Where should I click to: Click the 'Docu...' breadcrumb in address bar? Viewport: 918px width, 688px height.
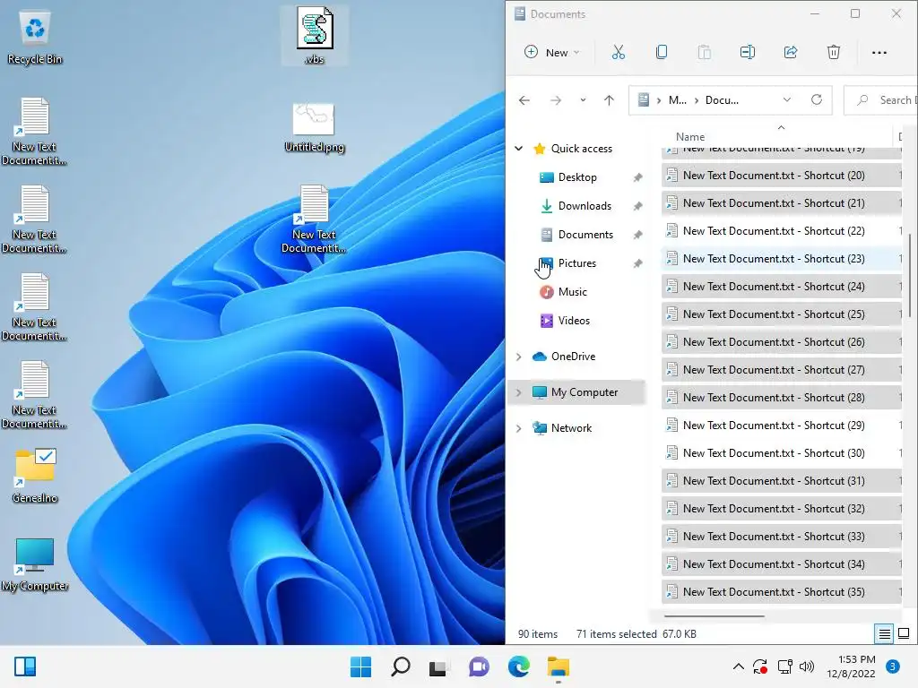point(722,100)
